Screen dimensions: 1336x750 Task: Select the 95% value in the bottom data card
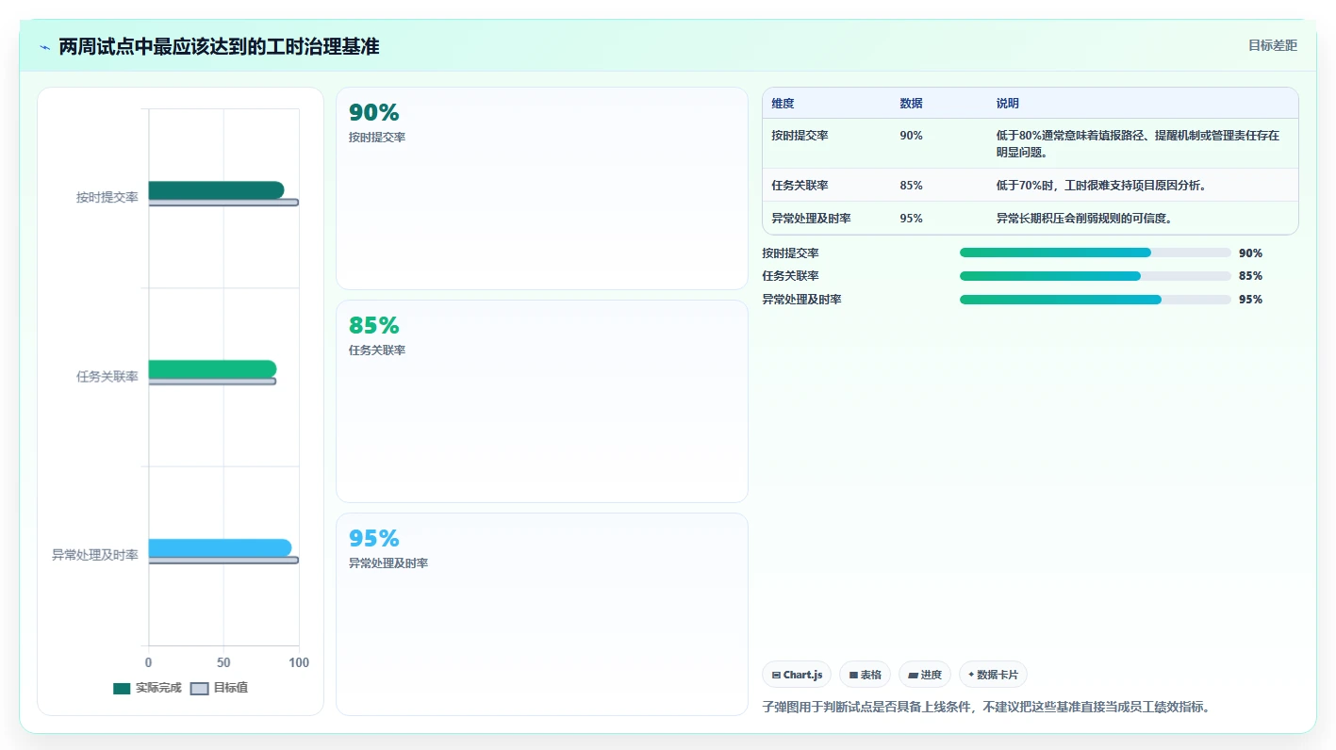[x=374, y=539]
